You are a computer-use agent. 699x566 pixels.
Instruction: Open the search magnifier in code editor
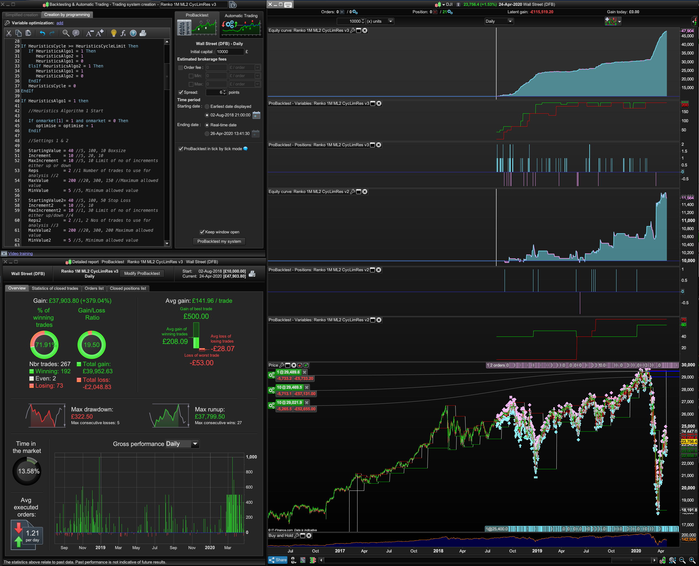[x=66, y=33]
